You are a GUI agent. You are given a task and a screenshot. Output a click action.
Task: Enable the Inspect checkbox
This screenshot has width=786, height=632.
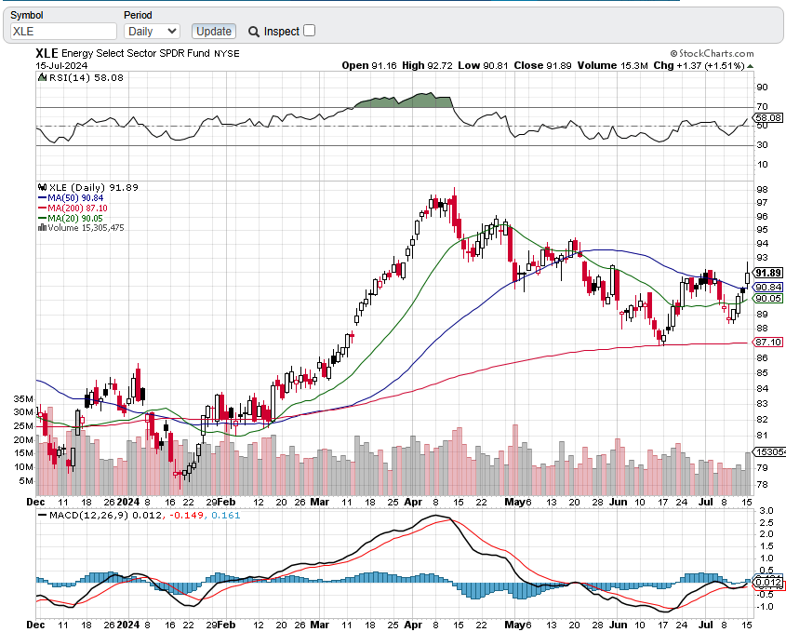[309, 31]
